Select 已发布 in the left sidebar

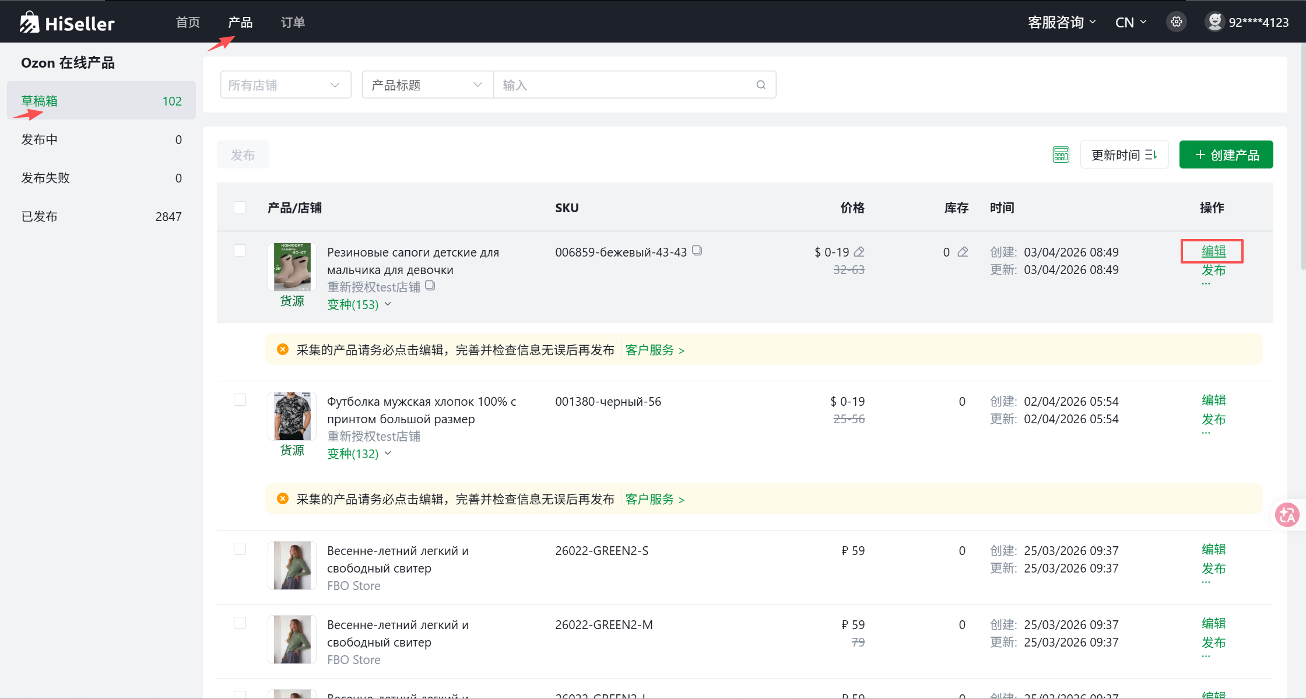[x=40, y=217]
